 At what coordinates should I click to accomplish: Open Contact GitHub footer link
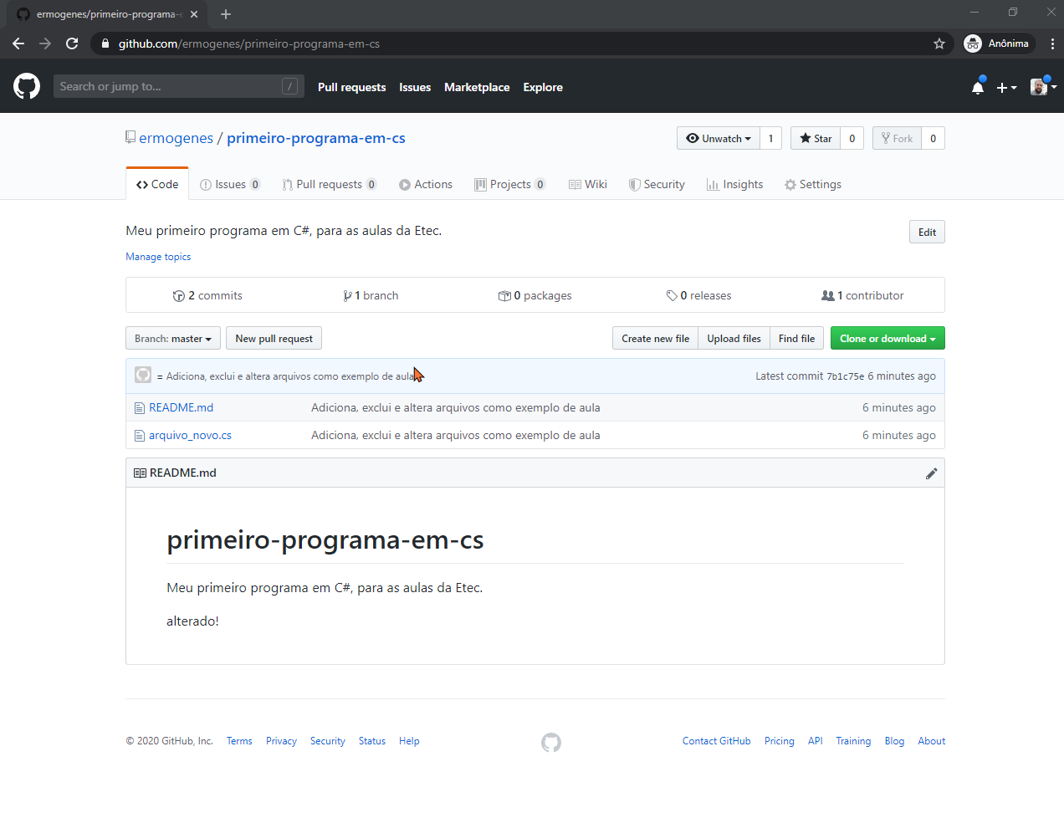(x=716, y=741)
